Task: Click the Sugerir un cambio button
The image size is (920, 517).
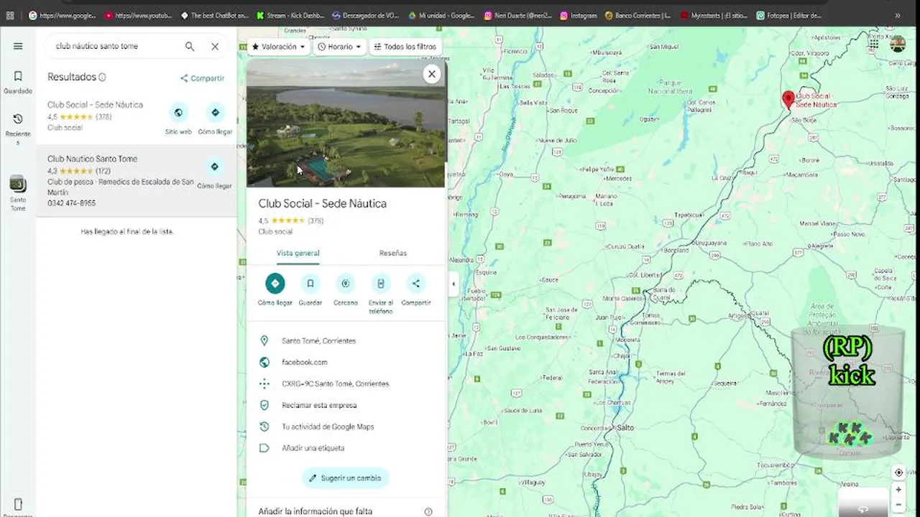Action: pos(346,478)
